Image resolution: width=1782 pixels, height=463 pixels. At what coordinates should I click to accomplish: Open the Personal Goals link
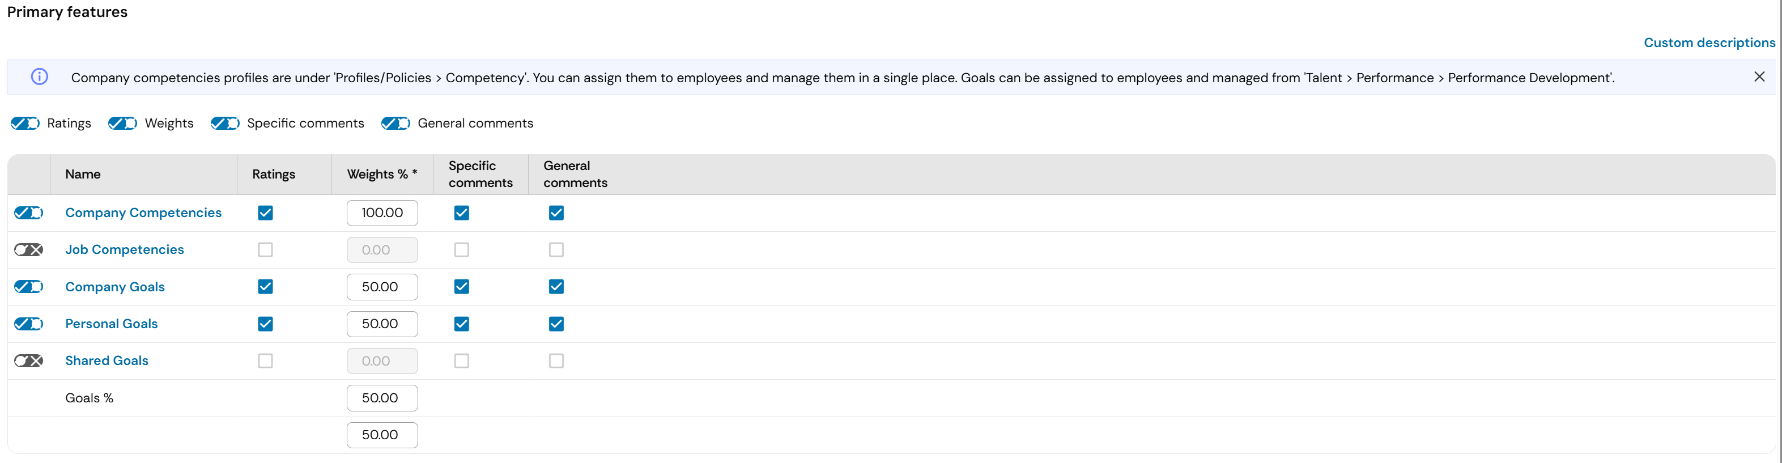tap(112, 323)
